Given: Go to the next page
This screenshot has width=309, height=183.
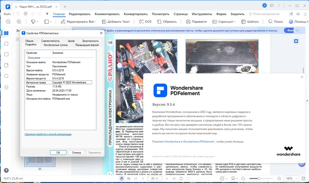Looking at the screenshot, I should (x=166, y=178).
